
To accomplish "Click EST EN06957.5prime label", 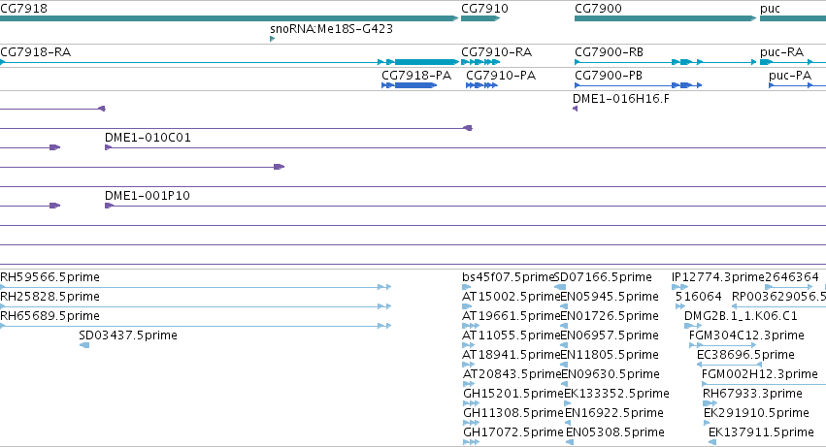I will point(610,335).
